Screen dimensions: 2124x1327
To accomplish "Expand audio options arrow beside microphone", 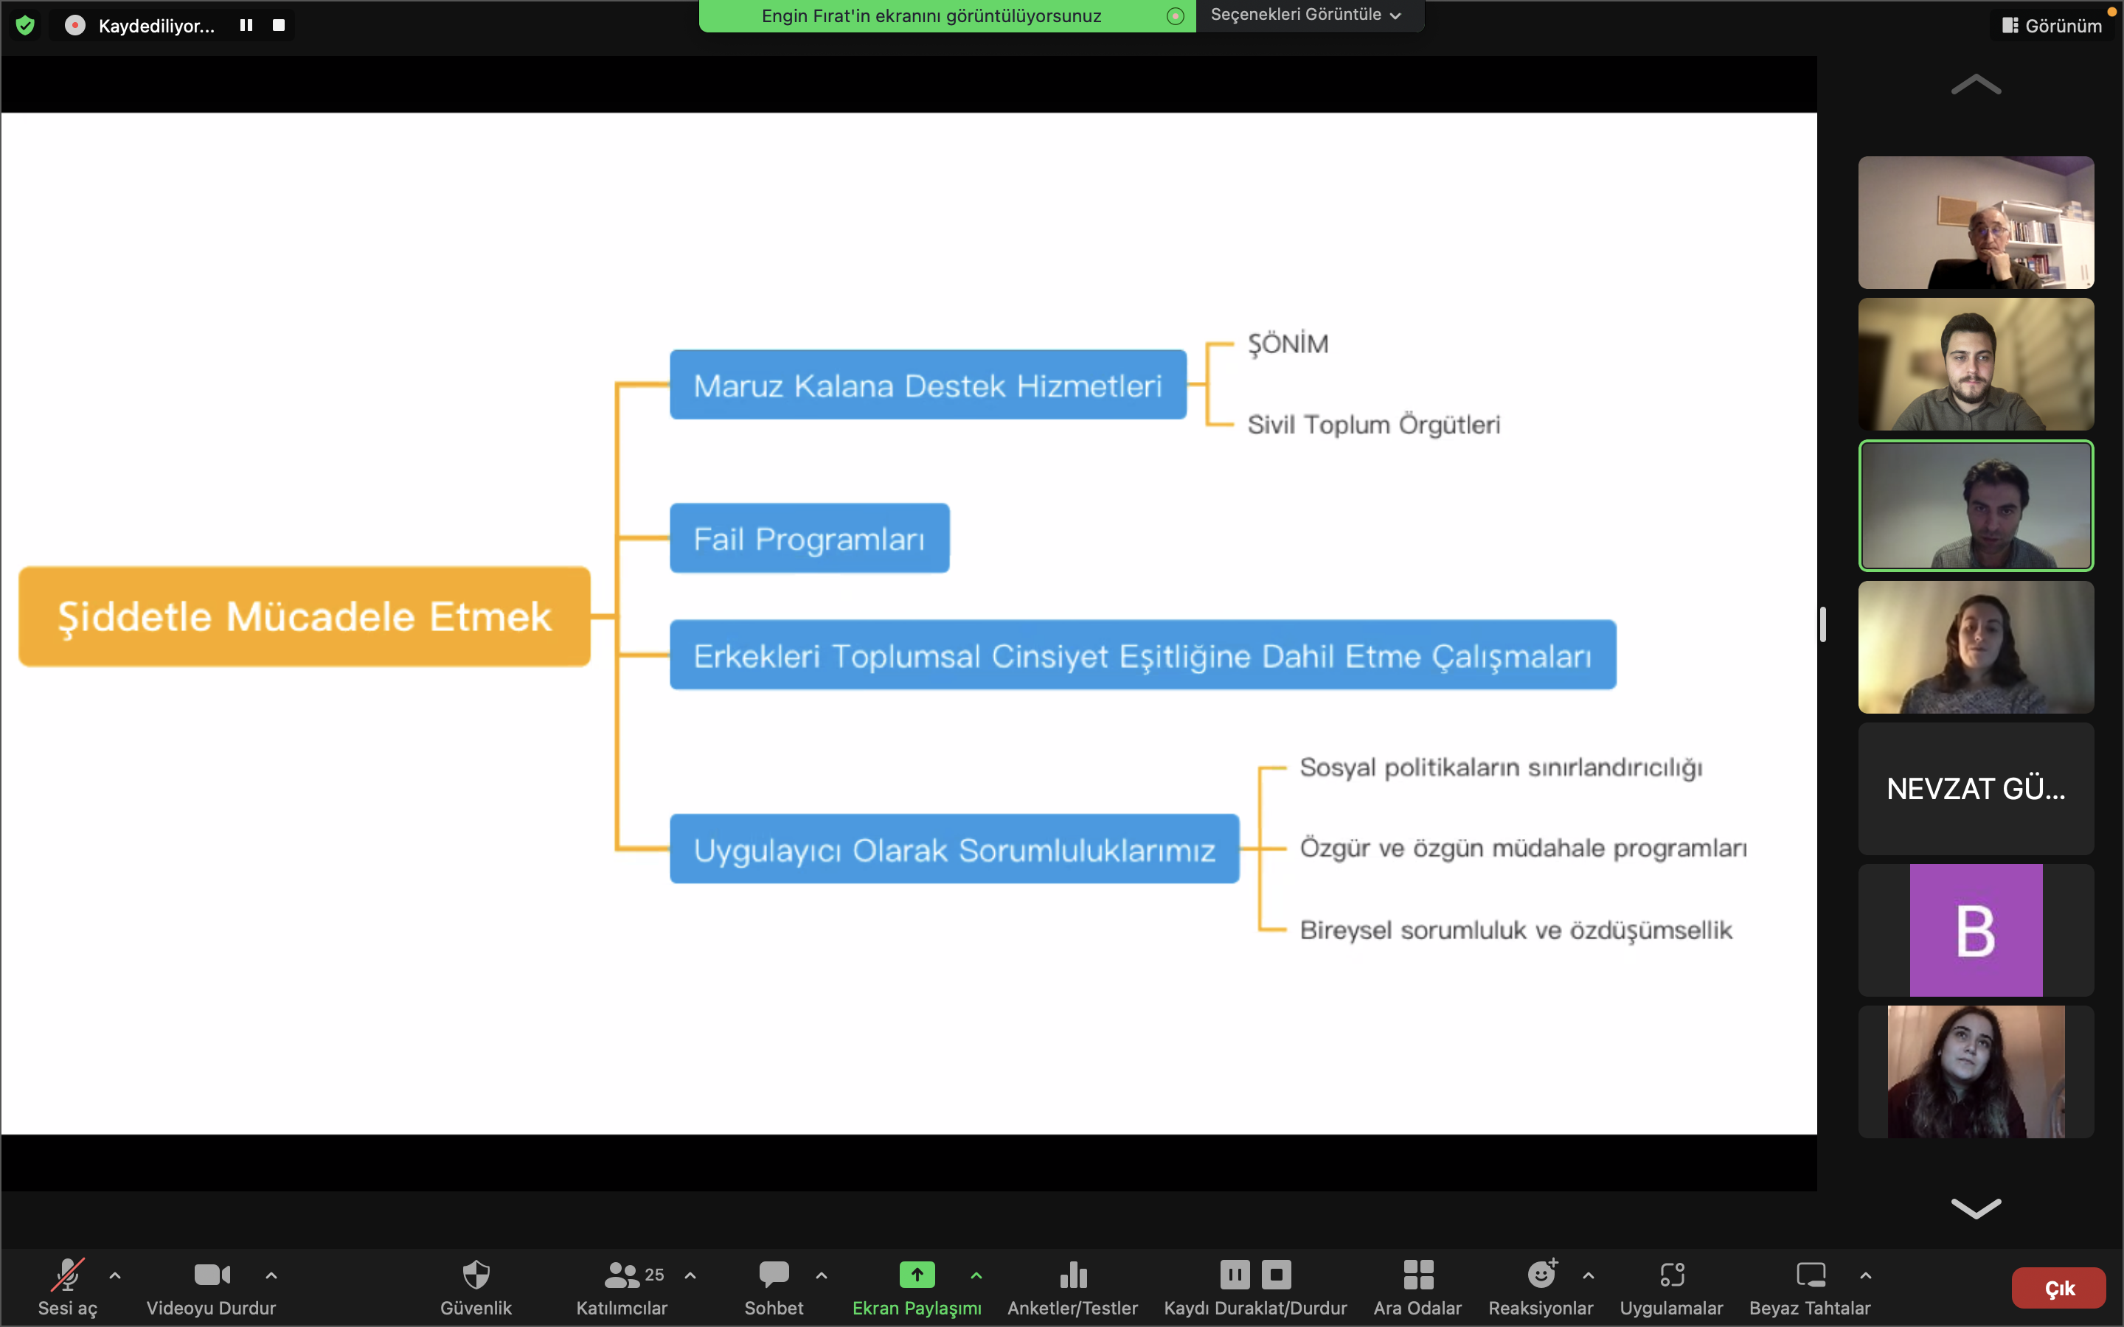I will 115,1275.
